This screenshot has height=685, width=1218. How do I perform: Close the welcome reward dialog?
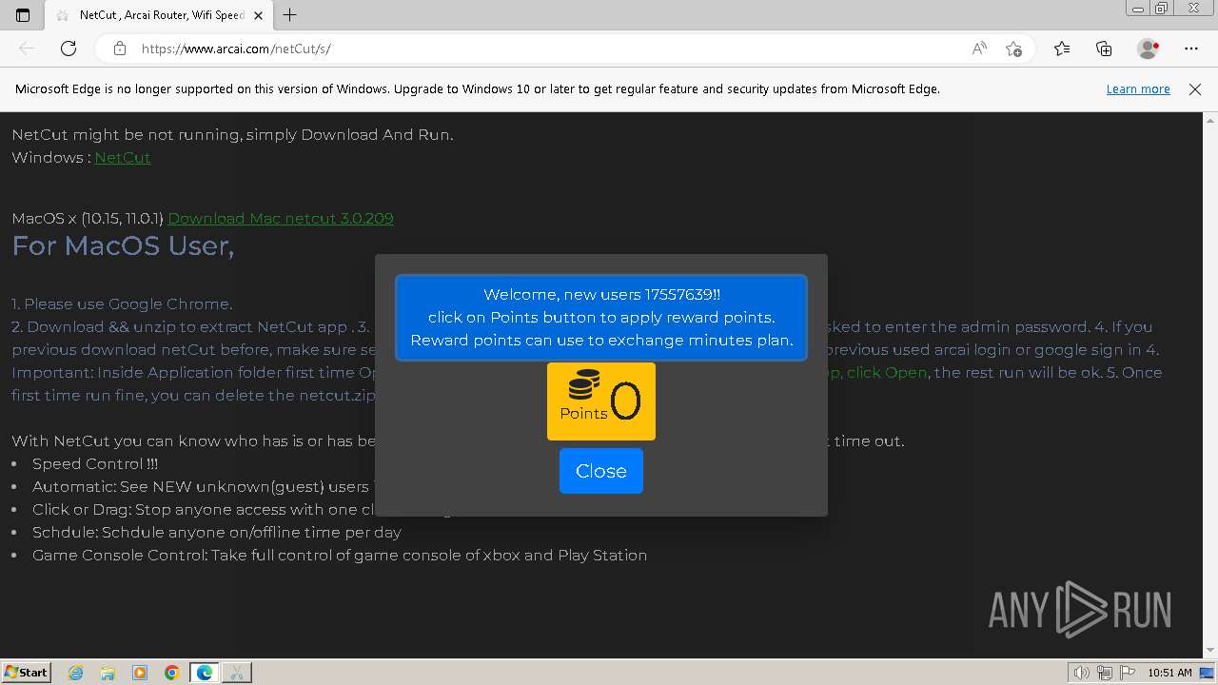601,471
